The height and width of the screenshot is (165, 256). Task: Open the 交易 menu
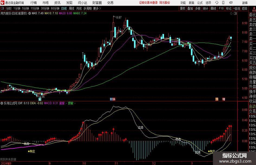click(x=110, y=3)
